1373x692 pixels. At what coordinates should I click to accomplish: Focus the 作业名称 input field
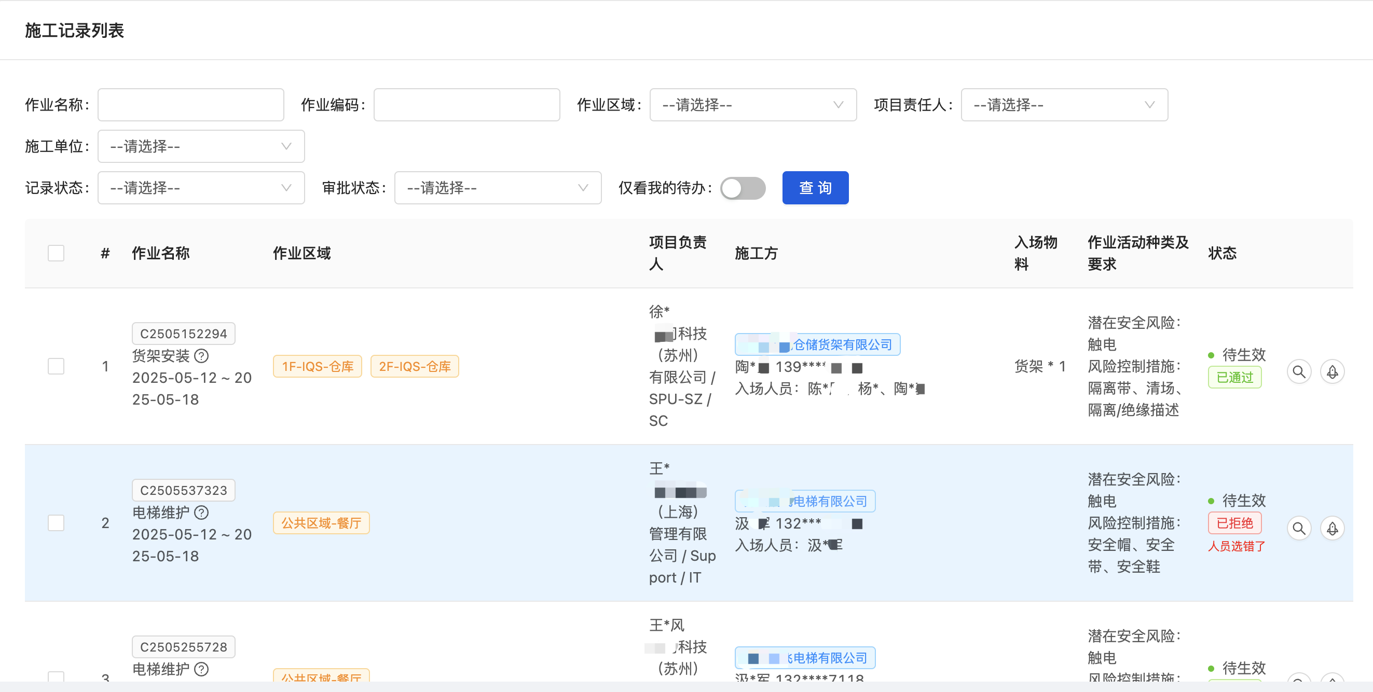[x=191, y=105]
